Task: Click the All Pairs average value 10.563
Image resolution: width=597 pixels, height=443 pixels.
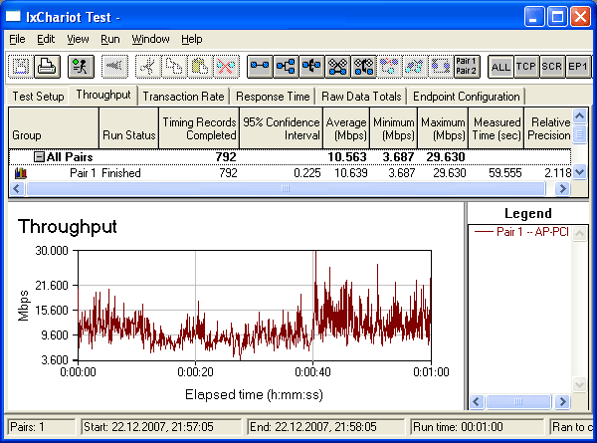Action: [347, 157]
